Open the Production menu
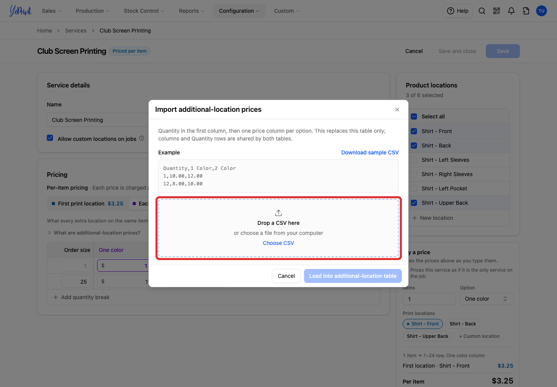Viewport: 557px width, 387px height. click(x=92, y=11)
